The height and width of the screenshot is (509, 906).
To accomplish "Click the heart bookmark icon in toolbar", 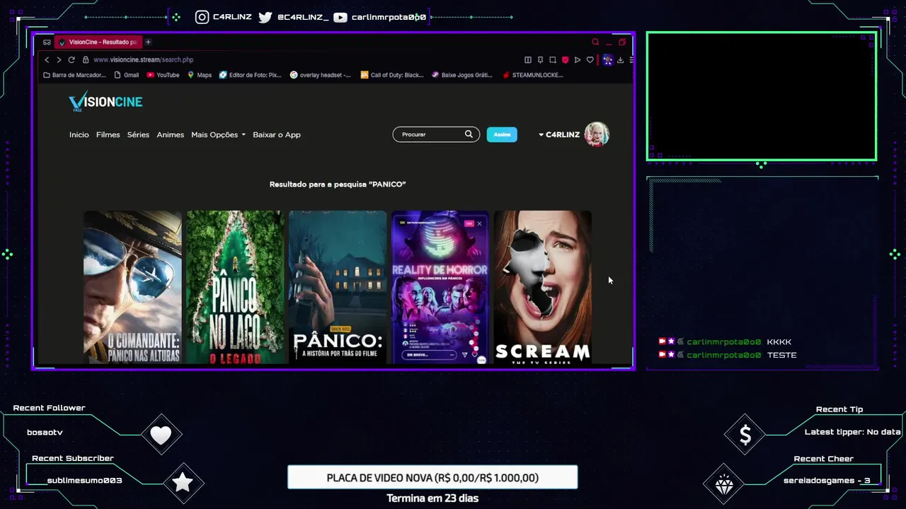I will point(590,60).
